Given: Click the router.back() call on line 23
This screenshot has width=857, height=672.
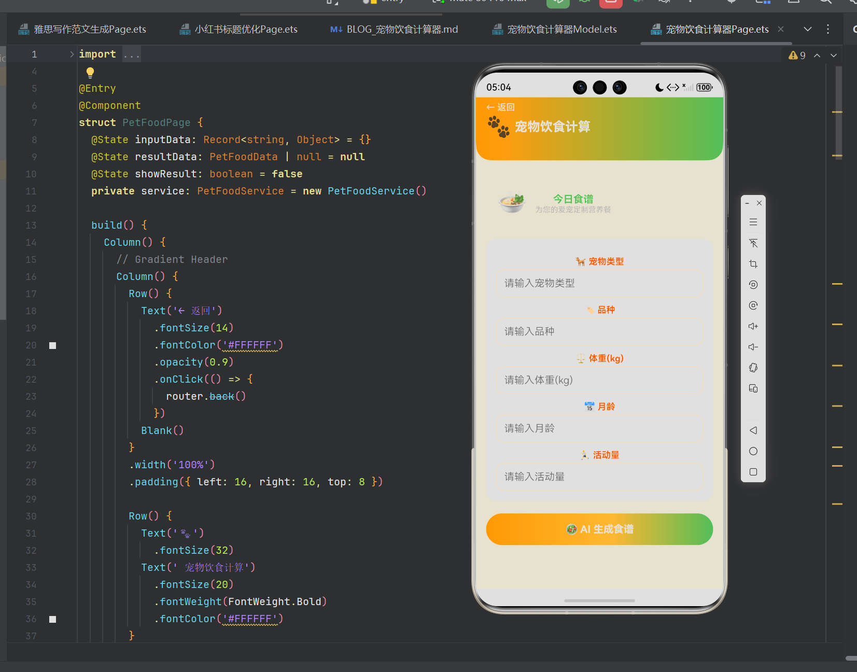Looking at the screenshot, I should tap(206, 397).
